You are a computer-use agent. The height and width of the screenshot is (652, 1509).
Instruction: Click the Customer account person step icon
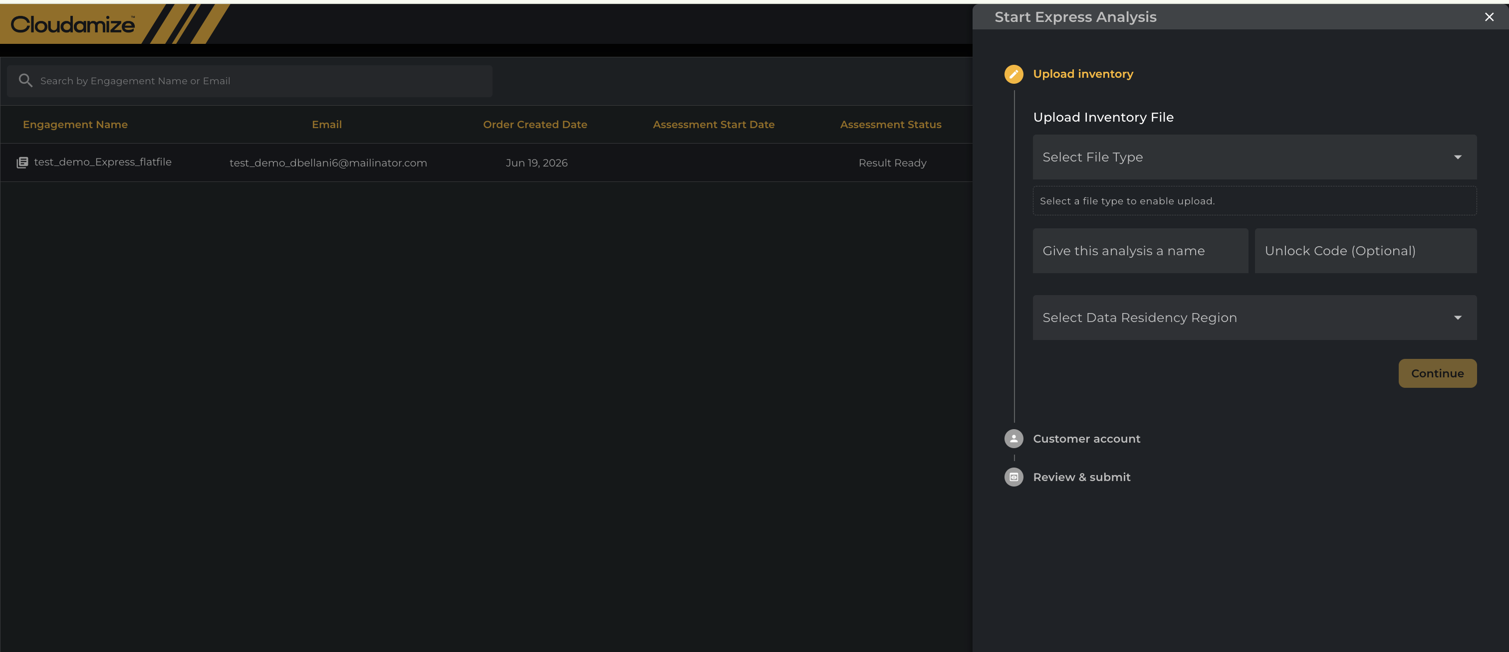click(1013, 438)
